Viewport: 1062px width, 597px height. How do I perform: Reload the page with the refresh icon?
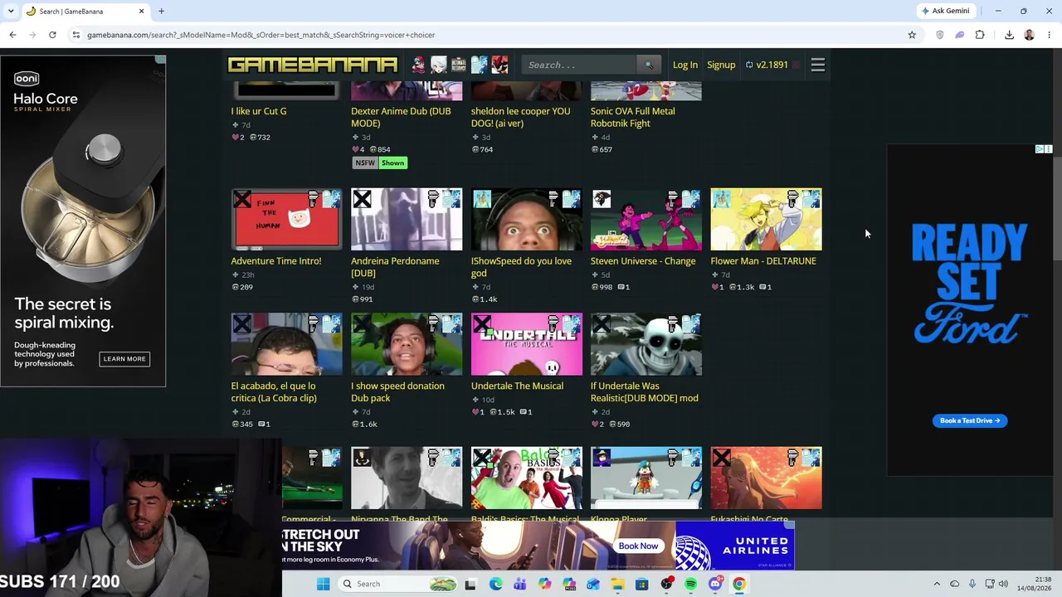click(52, 35)
